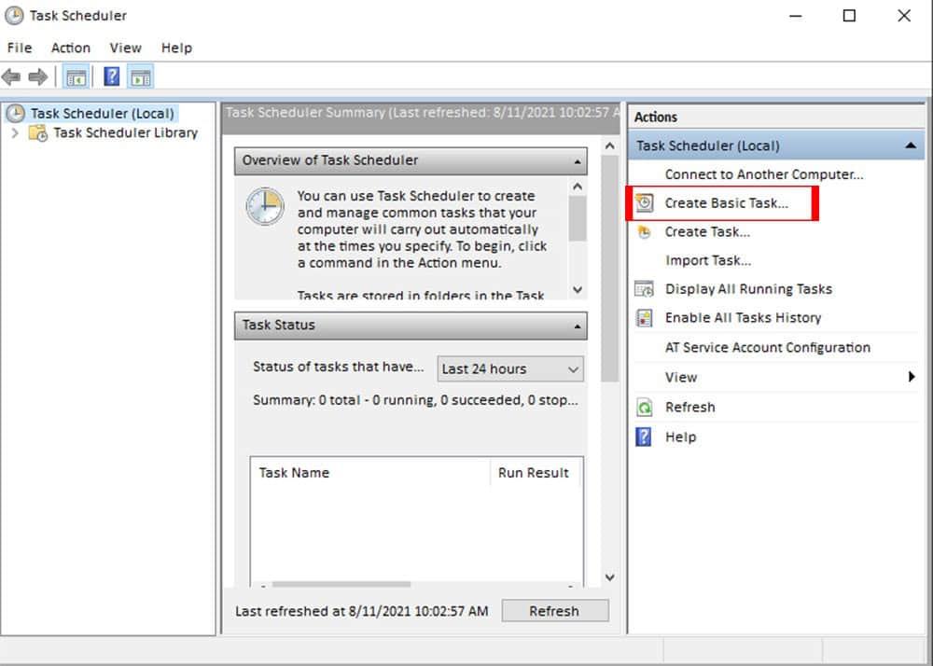Click the Task Scheduler clock icon in title bar

pos(14,16)
